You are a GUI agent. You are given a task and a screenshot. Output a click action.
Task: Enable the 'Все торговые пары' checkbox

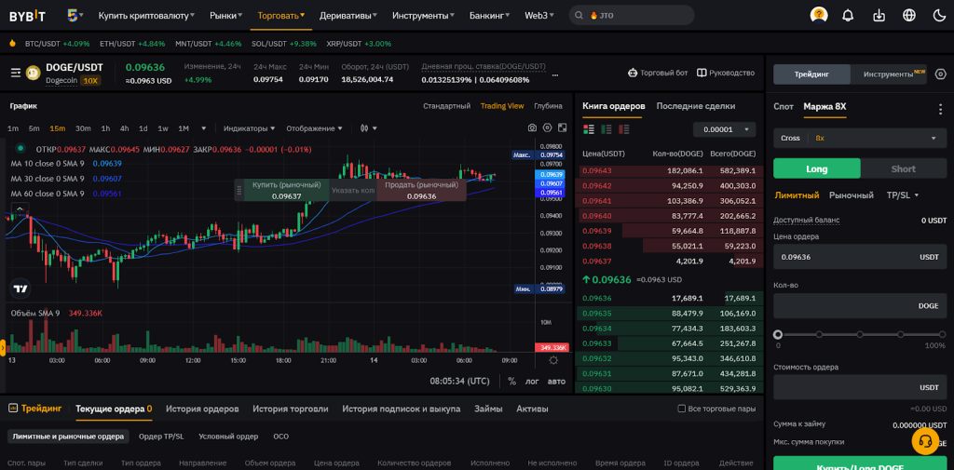(x=682, y=409)
